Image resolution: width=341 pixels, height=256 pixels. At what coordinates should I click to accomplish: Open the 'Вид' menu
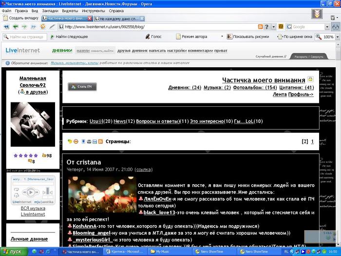tap(35, 11)
